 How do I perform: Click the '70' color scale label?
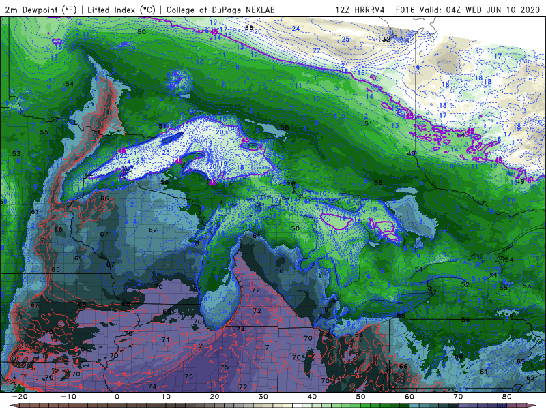click(x=458, y=397)
